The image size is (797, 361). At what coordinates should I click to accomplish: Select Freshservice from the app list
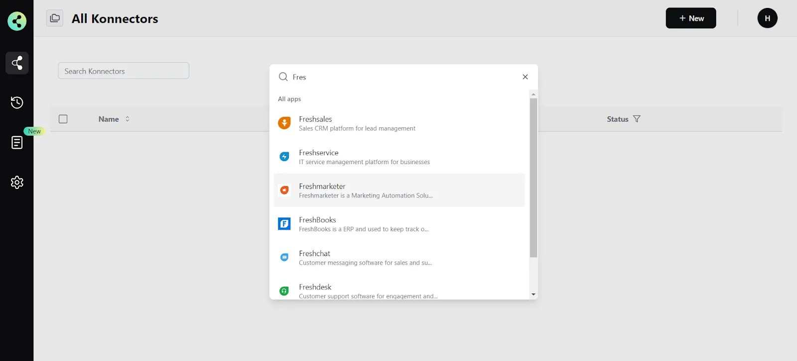pos(399,157)
